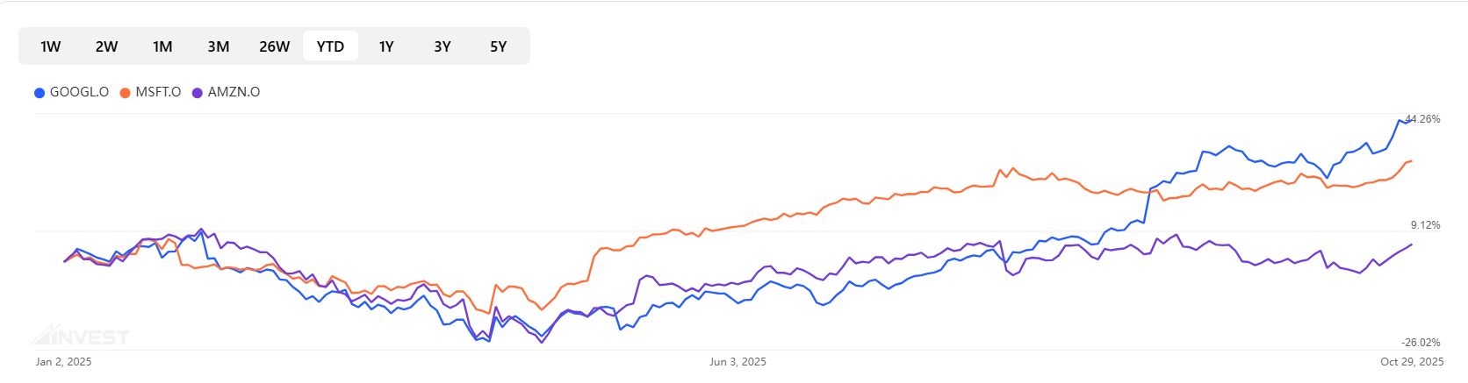Toggle AMZN.O line visibility in legend
This screenshot has height=383, width=1468.
pyautogui.click(x=234, y=92)
